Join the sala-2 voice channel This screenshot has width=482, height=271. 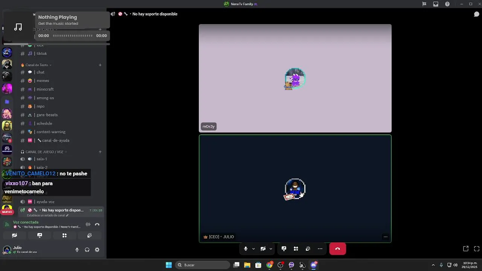click(x=60, y=167)
